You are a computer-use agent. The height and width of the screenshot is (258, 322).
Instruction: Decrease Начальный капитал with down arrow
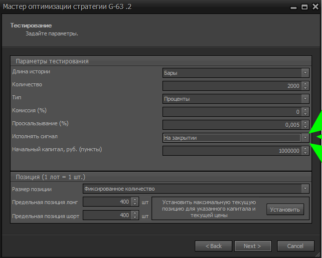(x=305, y=153)
